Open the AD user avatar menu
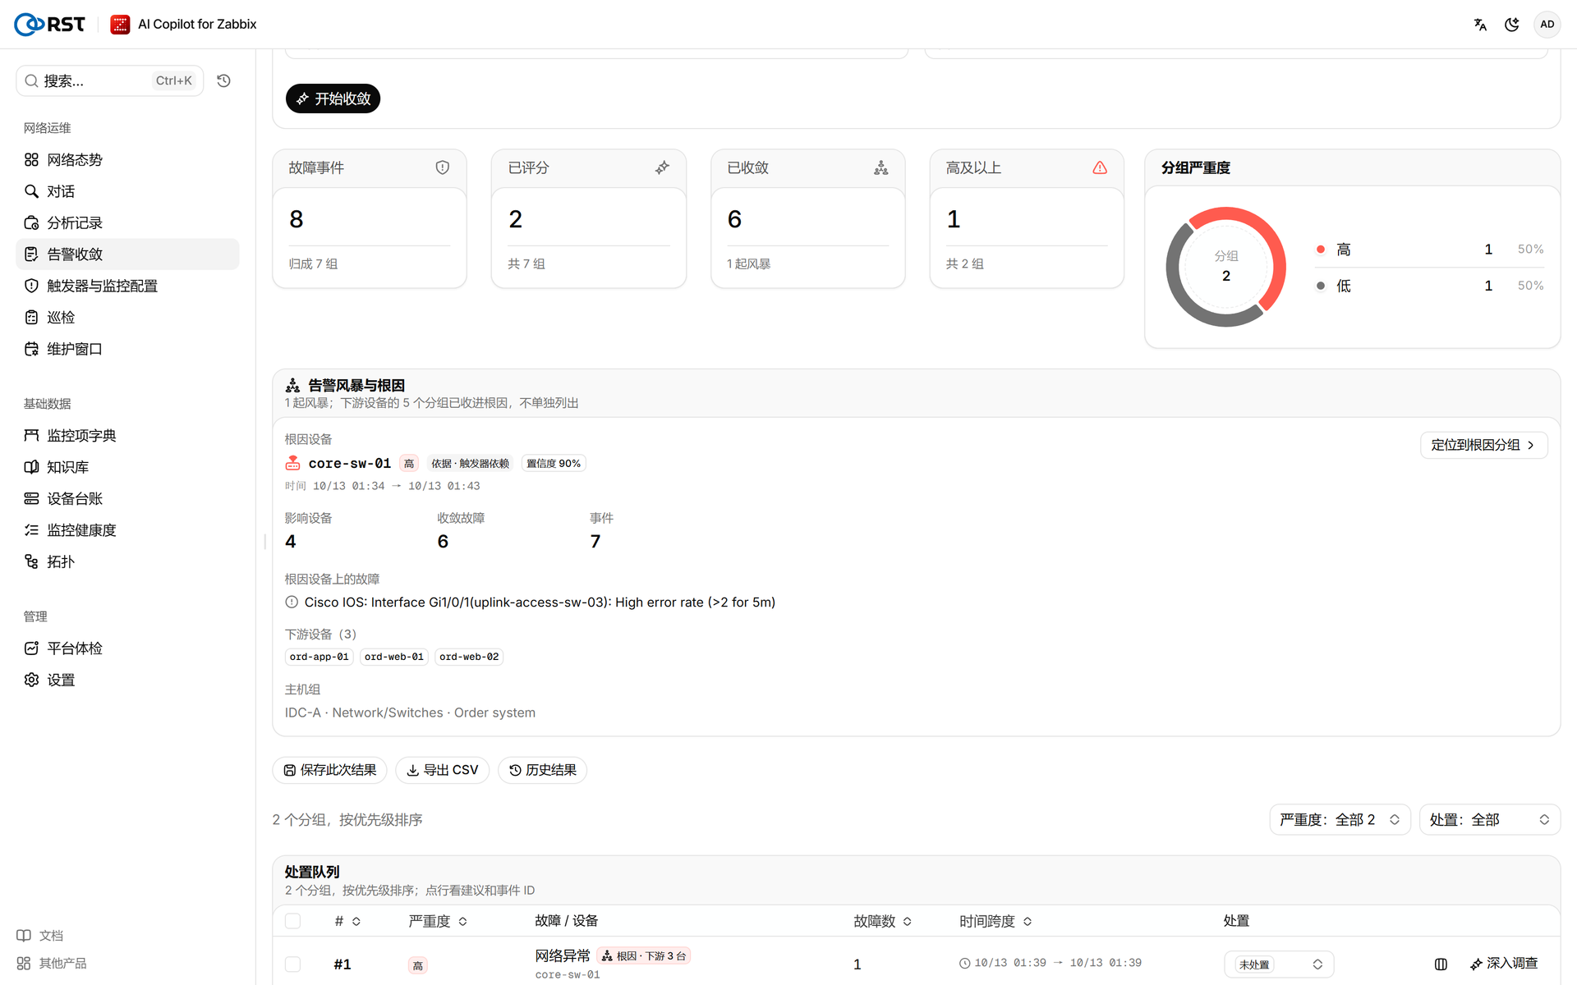Viewport: 1577px width, 985px height. pyautogui.click(x=1547, y=25)
